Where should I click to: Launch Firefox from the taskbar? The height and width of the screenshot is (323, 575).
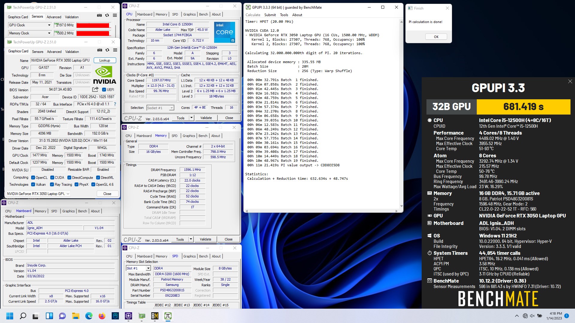102,316
